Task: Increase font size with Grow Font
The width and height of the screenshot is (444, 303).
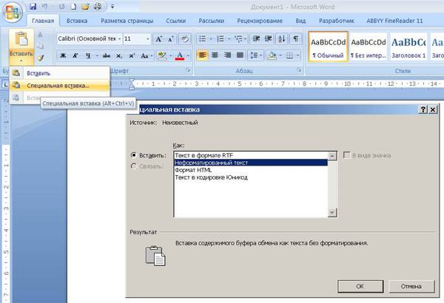Action: click(159, 38)
